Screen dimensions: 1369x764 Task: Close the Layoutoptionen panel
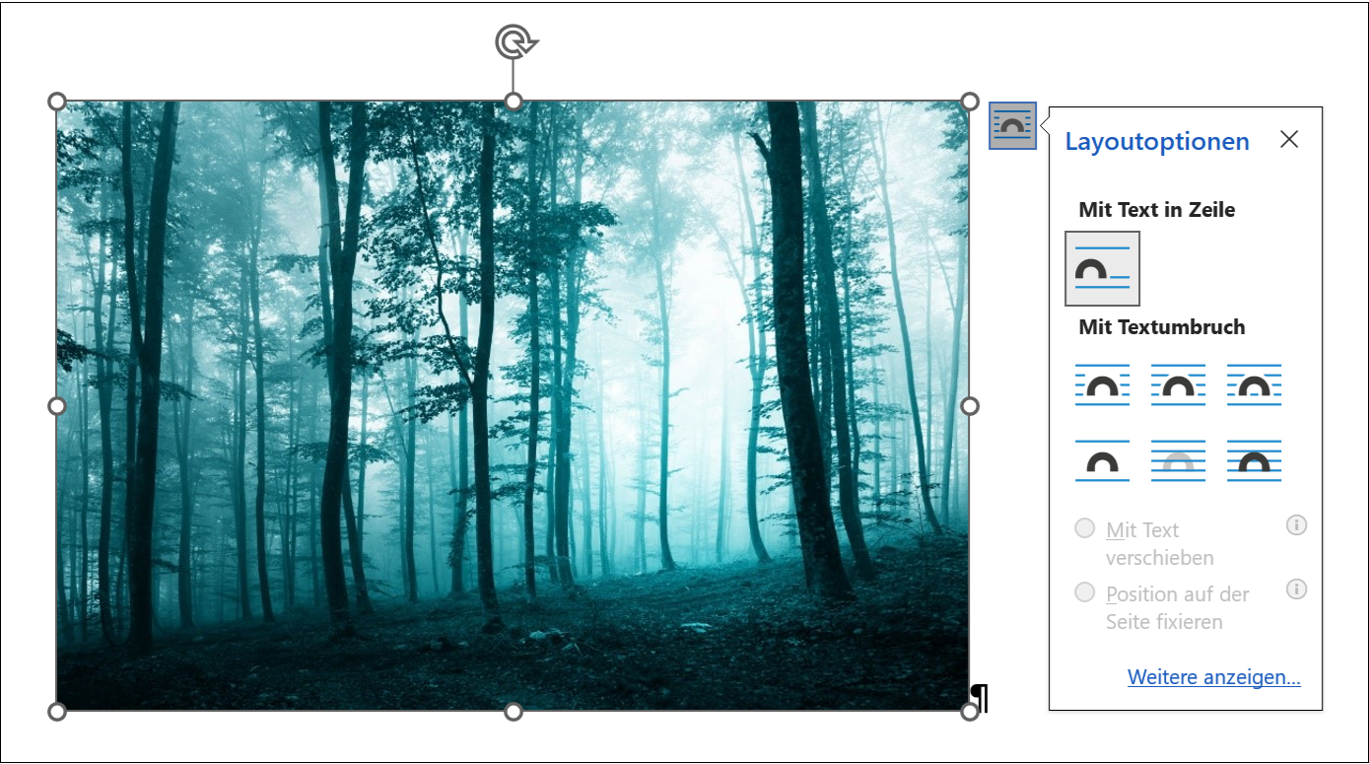point(1289,140)
